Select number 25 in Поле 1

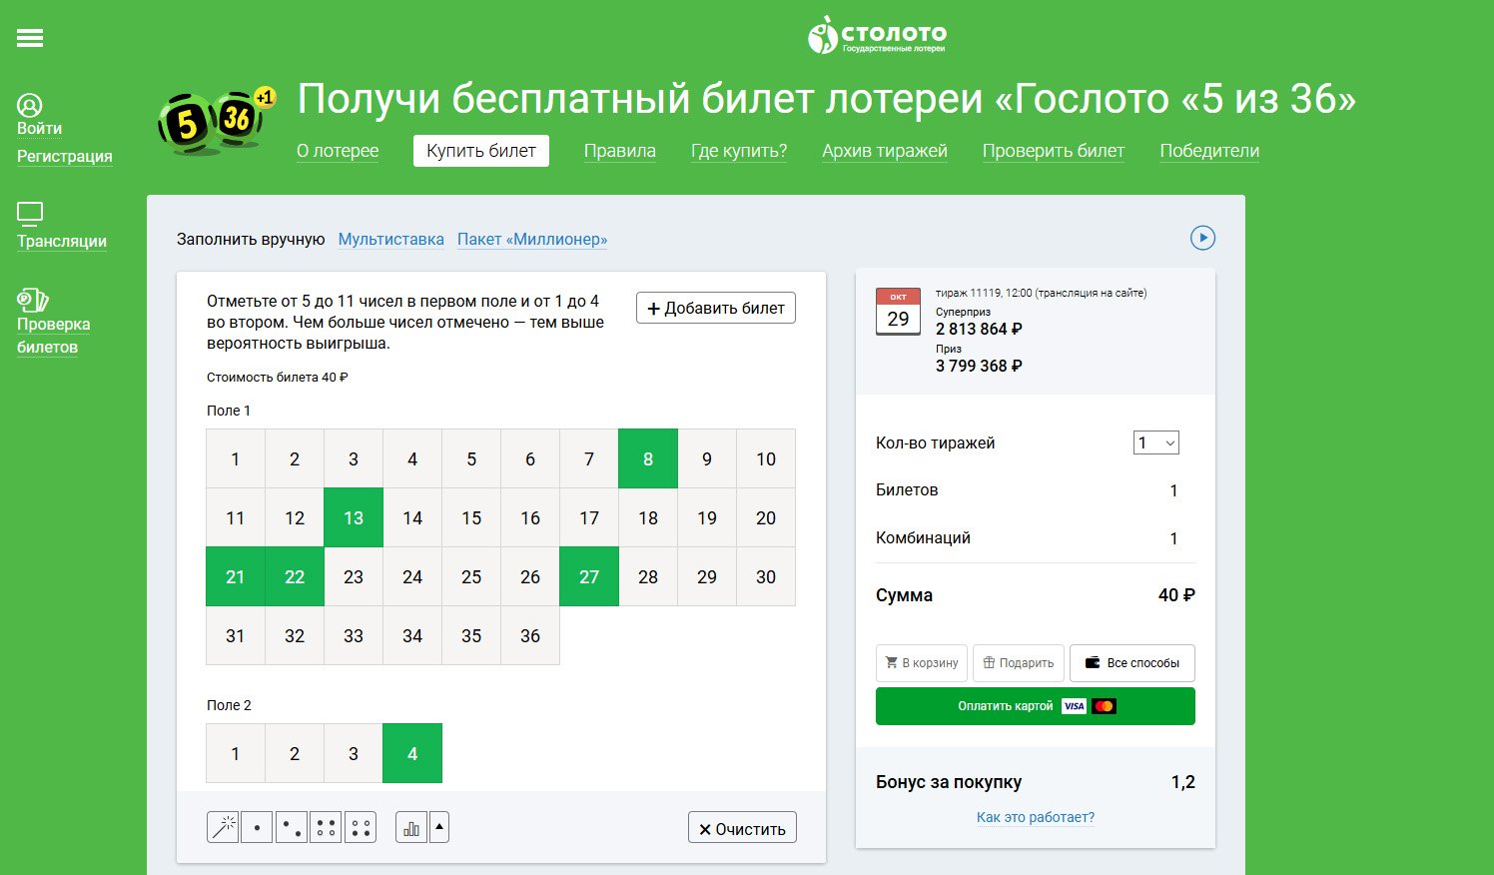[471, 576]
